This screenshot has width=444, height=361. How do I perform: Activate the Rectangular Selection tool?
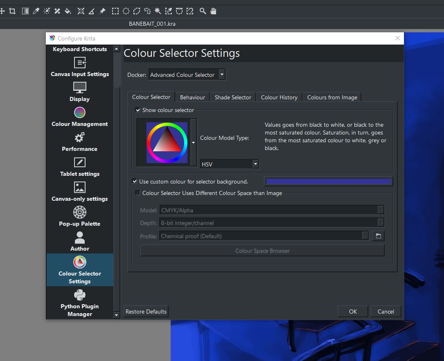click(116, 11)
